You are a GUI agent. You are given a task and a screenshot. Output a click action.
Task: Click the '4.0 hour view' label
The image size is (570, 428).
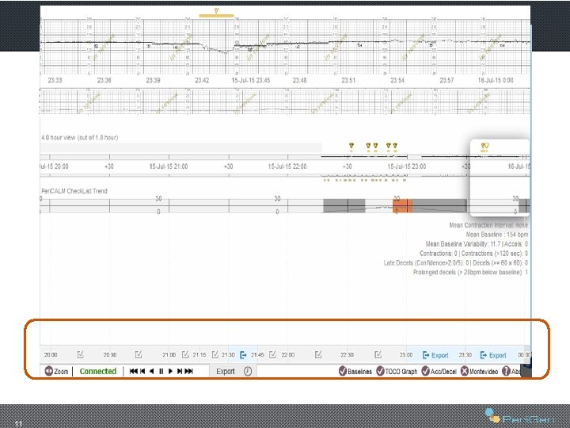click(x=80, y=138)
